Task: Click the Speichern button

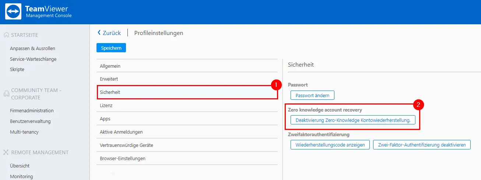Action: 111,48
